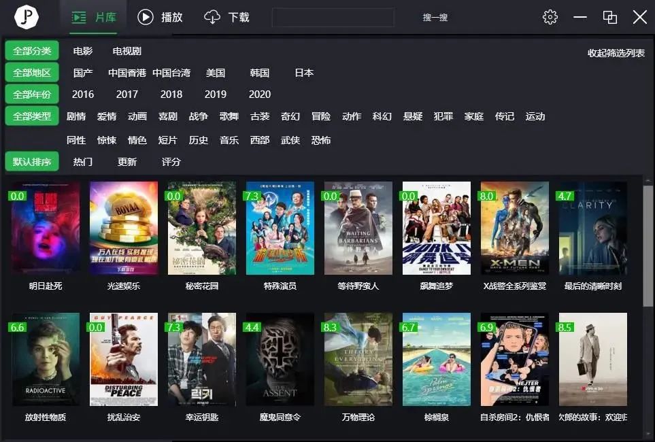Open the 秘密花园 poster
Viewport: 655px width, 442px height.
tap(202, 228)
